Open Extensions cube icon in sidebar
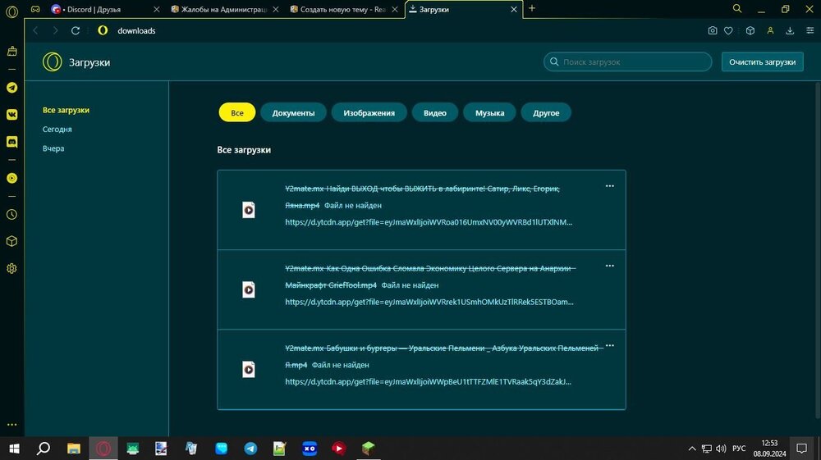 11,242
